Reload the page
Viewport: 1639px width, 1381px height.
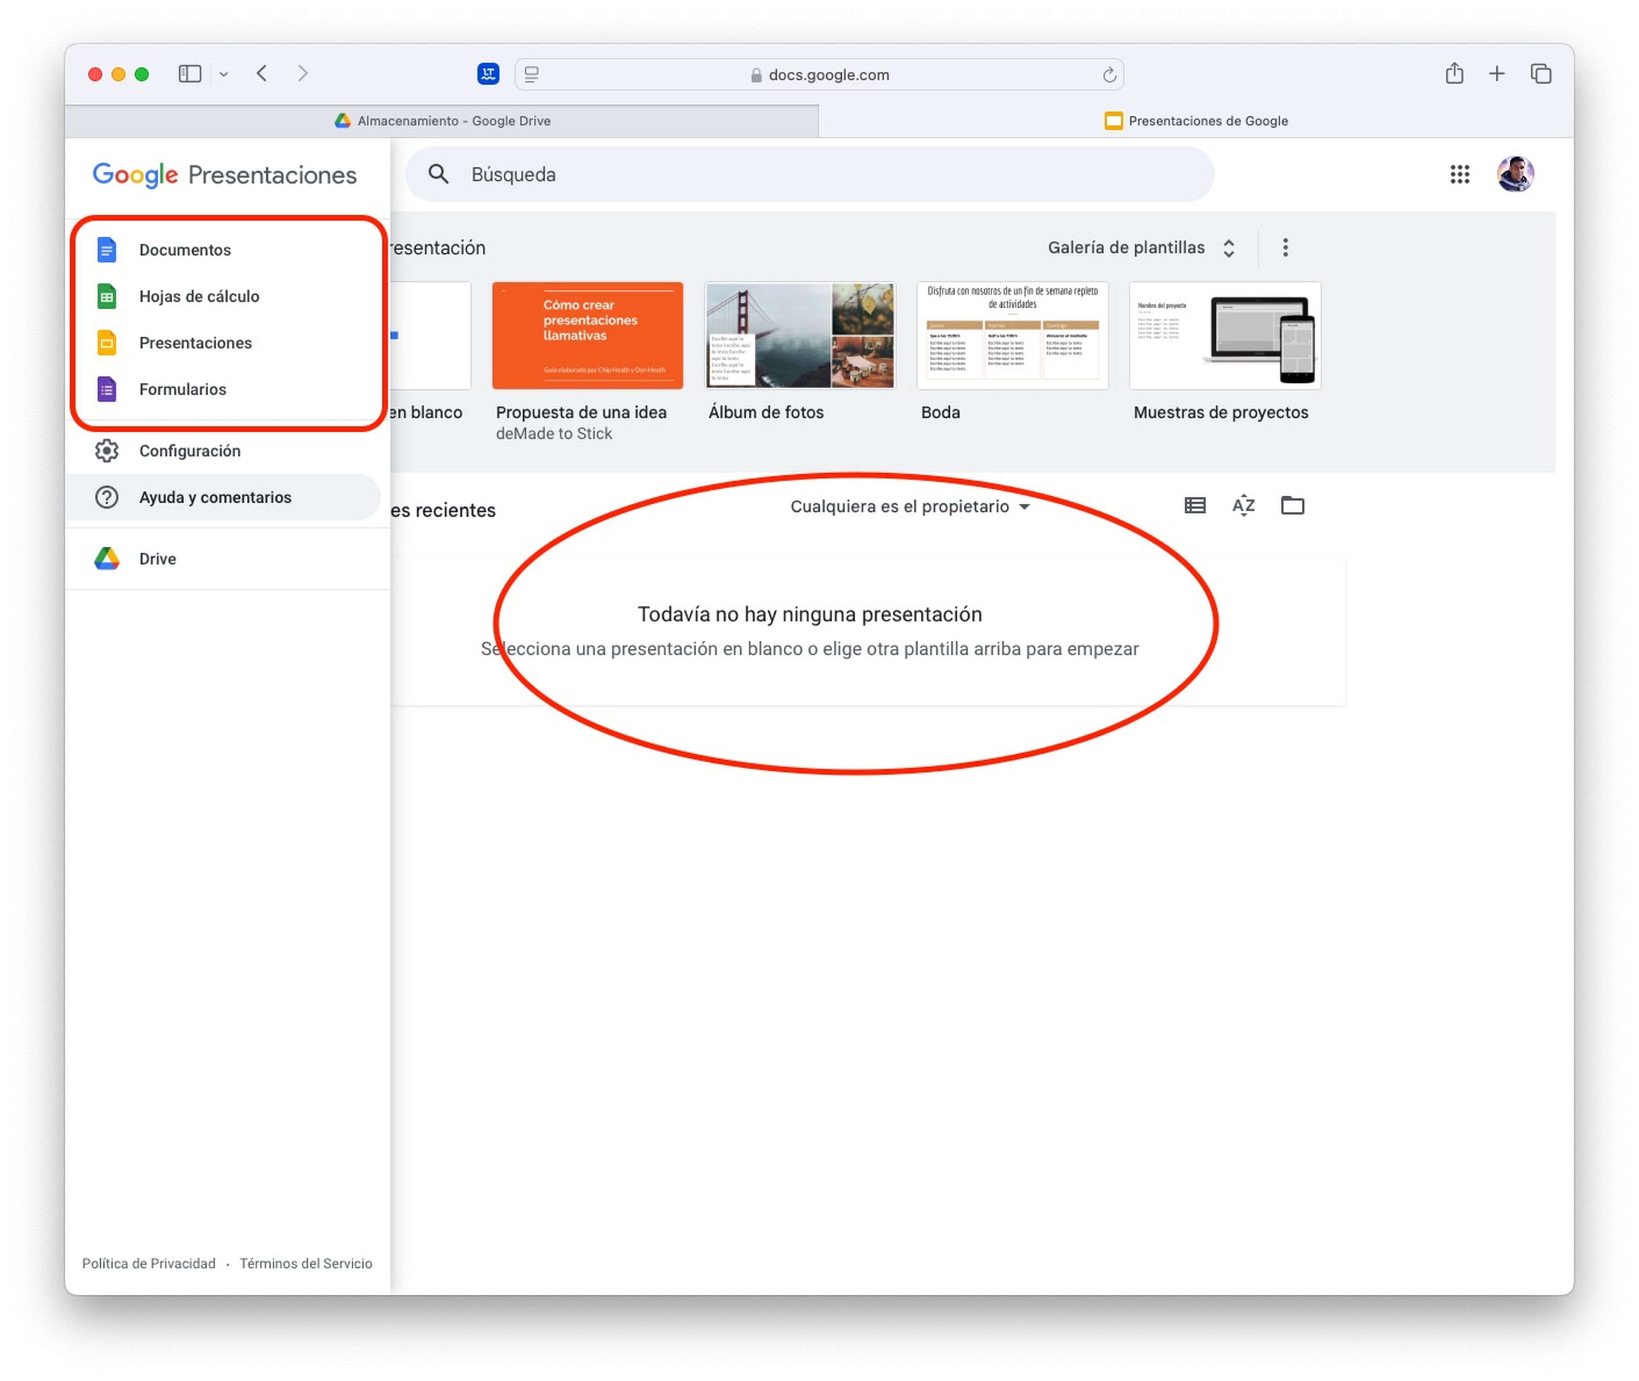click(1109, 75)
